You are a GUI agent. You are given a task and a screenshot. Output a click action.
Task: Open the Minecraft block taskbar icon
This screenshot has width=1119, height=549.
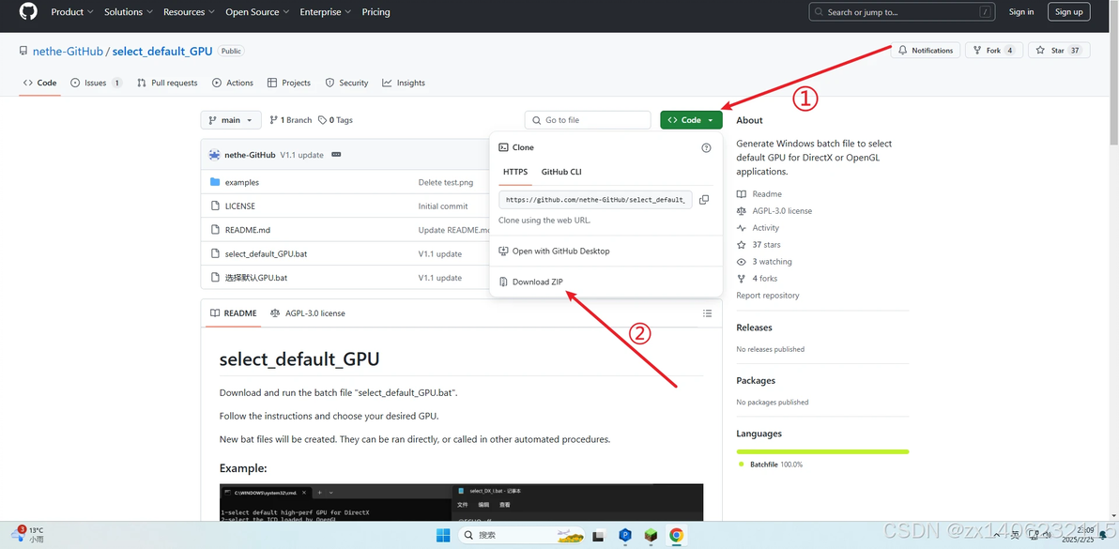click(651, 535)
